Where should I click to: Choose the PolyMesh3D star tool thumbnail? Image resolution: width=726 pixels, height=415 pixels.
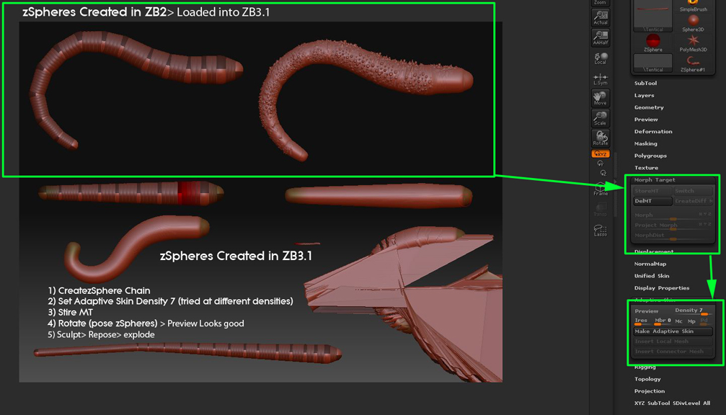click(x=693, y=43)
